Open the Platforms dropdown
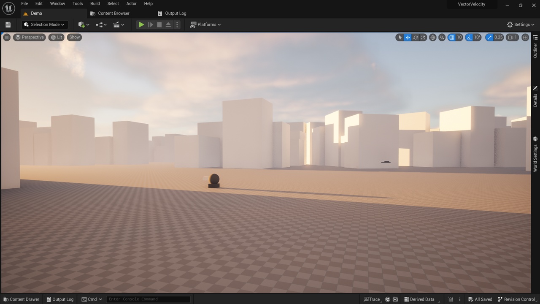 (205, 24)
